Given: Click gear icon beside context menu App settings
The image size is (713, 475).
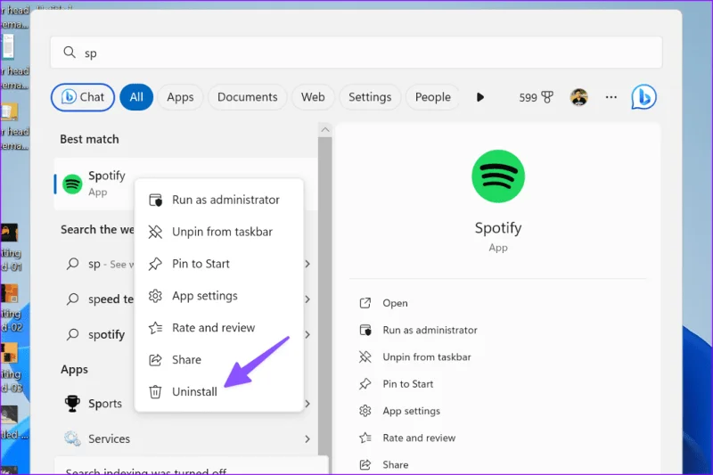Looking at the screenshot, I should click(155, 296).
